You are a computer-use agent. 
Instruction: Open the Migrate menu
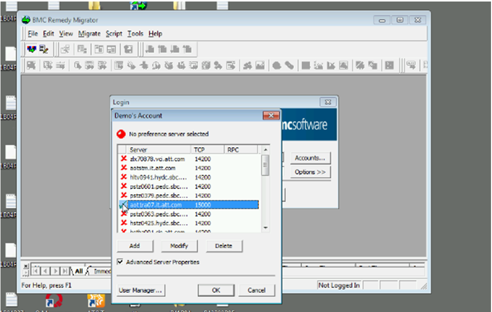pyautogui.click(x=90, y=33)
